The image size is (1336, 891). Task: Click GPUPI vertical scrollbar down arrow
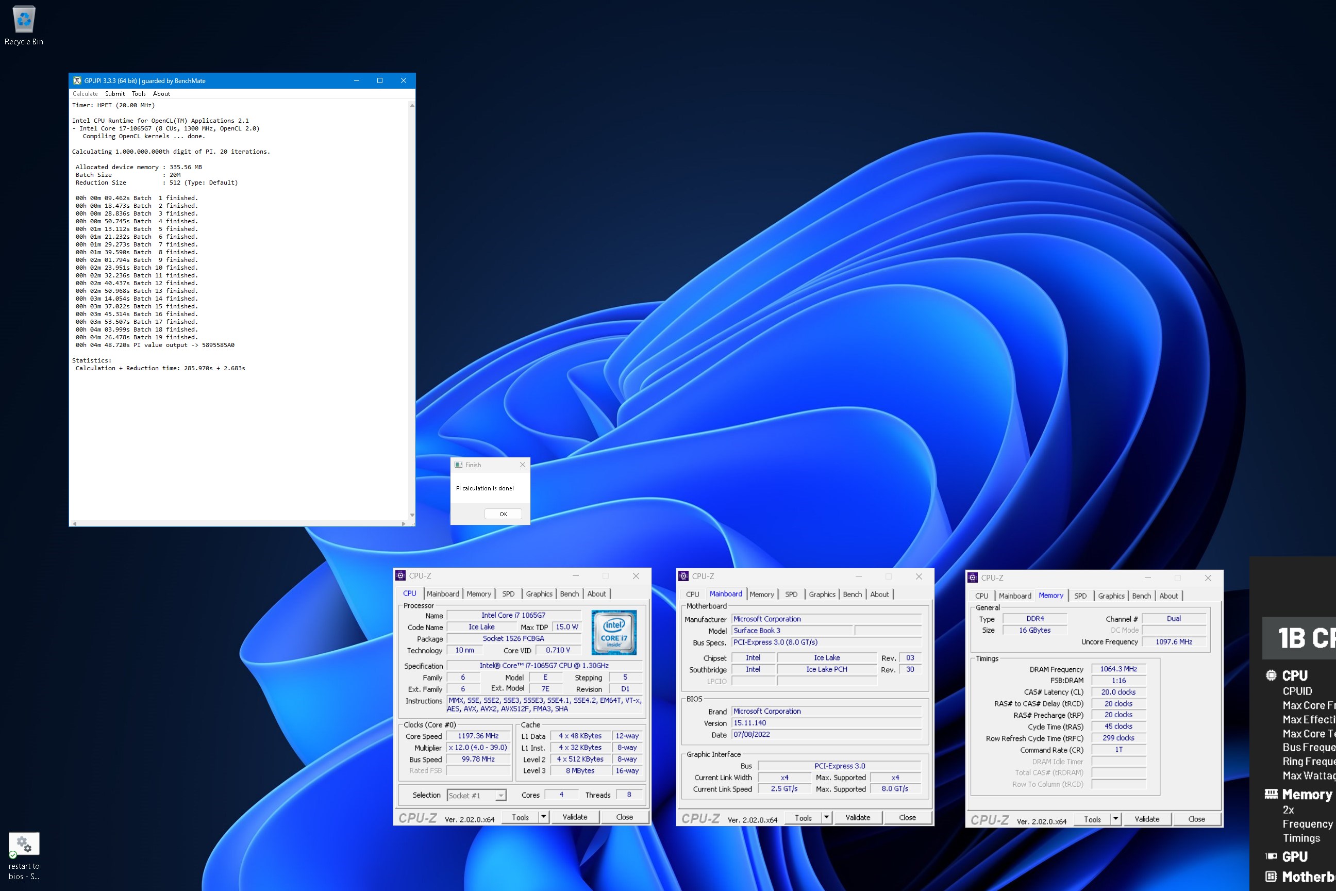pos(412,516)
